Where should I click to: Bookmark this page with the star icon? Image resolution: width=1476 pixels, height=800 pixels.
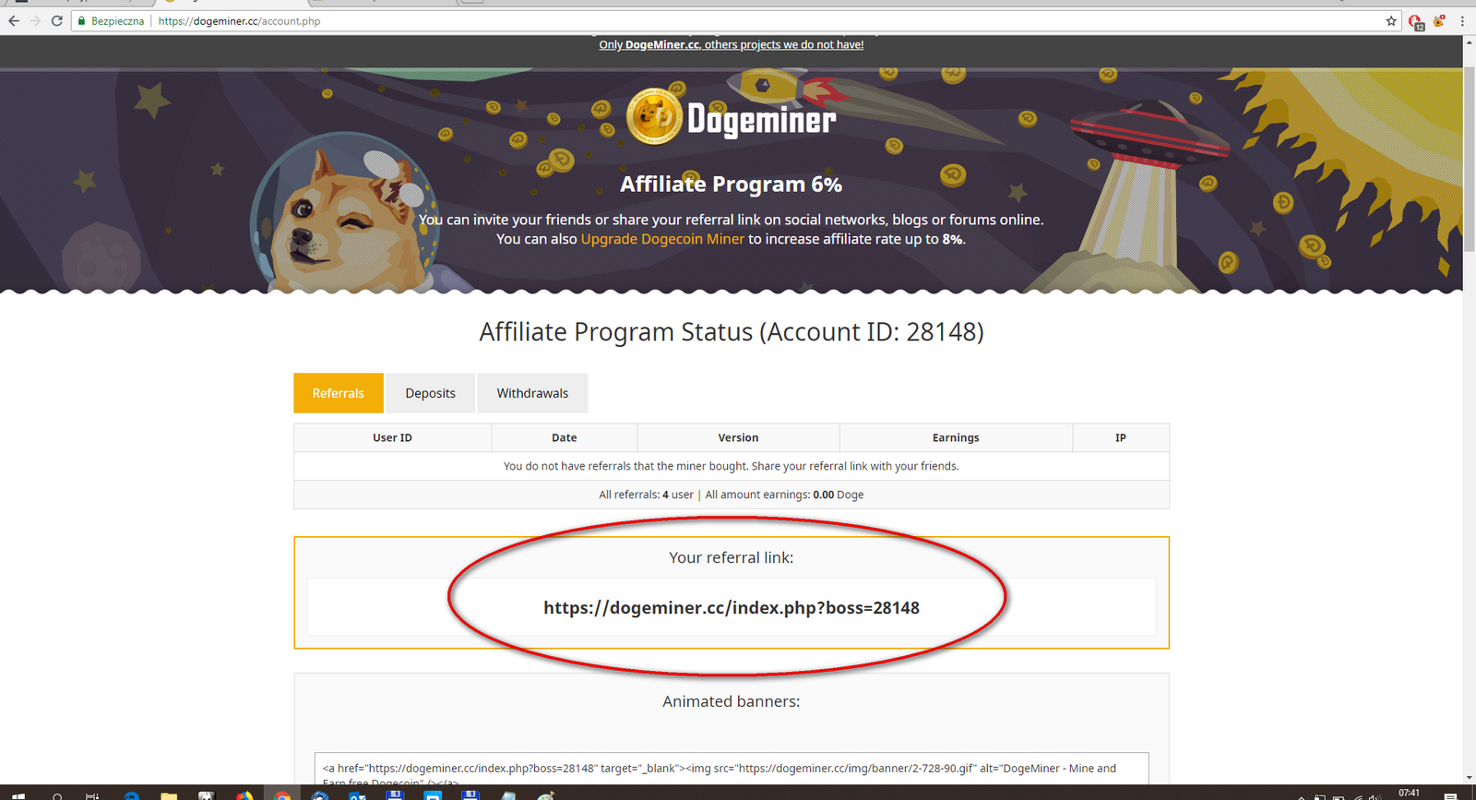tap(1391, 20)
